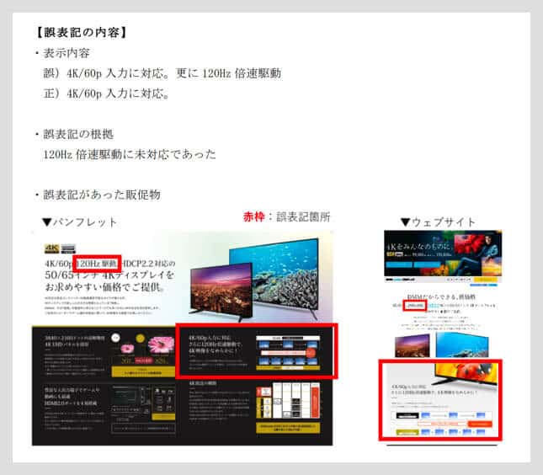
Task: Click the pink flower image in pamphlet
Action: coord(161,344)
